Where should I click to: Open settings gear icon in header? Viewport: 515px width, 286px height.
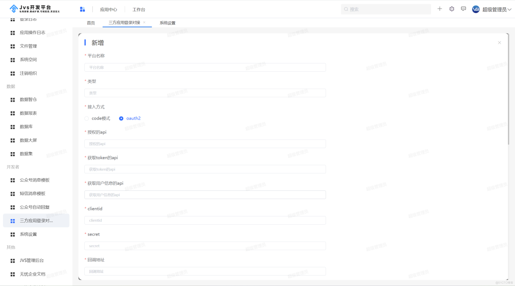[451, 9]
